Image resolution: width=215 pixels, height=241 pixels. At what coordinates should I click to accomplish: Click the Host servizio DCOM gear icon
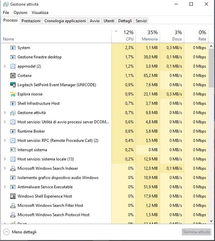[x=13, y=122]
